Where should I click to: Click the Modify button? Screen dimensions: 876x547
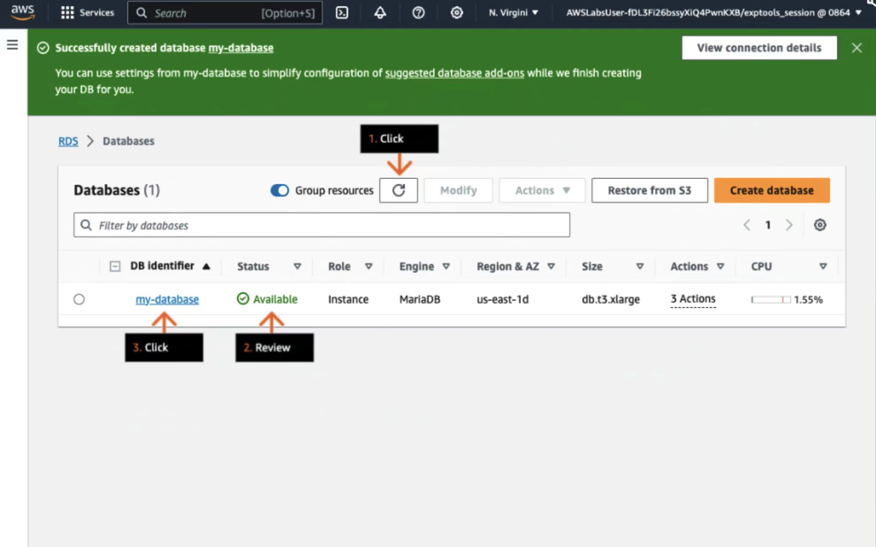pos(458,191)
